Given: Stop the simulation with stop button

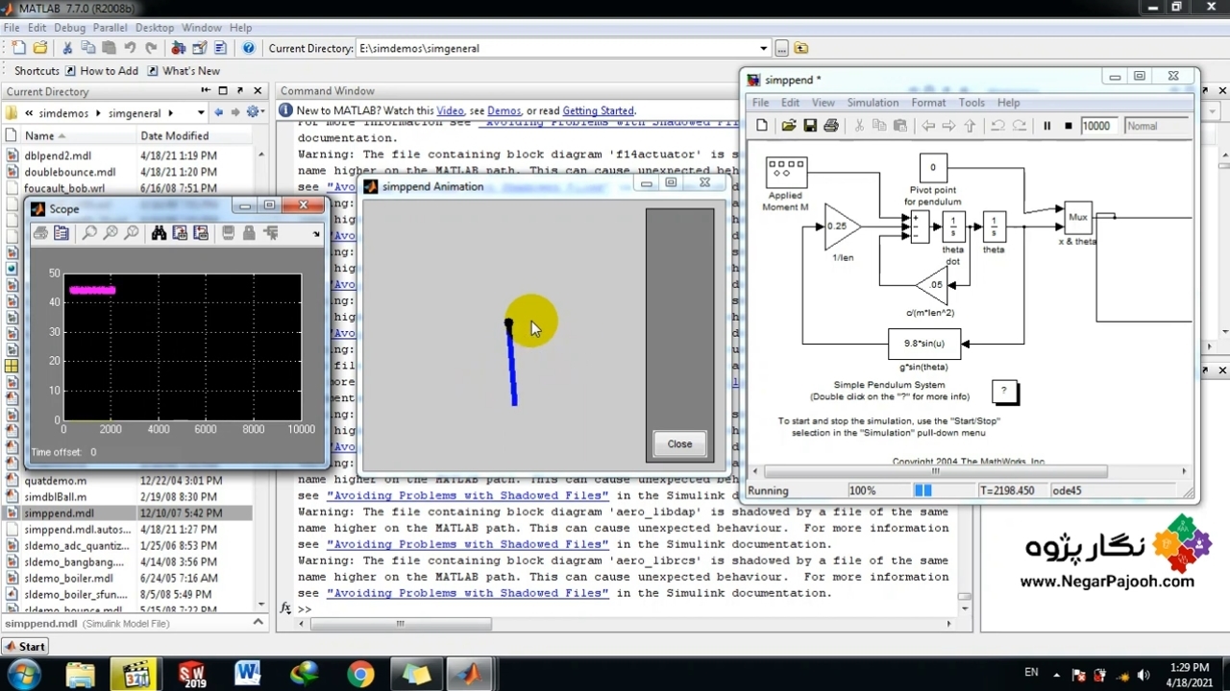Looking at the screenshot, I should [1068, 126].
